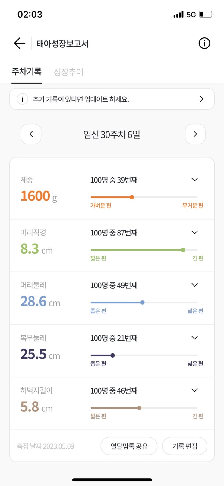Expand the 머리직경 head diameter details
This screenshot has height=486, width=224.
pos(195,232)
